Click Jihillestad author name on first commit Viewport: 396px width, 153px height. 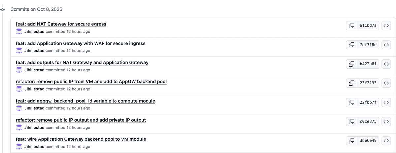tap(34, 32)
